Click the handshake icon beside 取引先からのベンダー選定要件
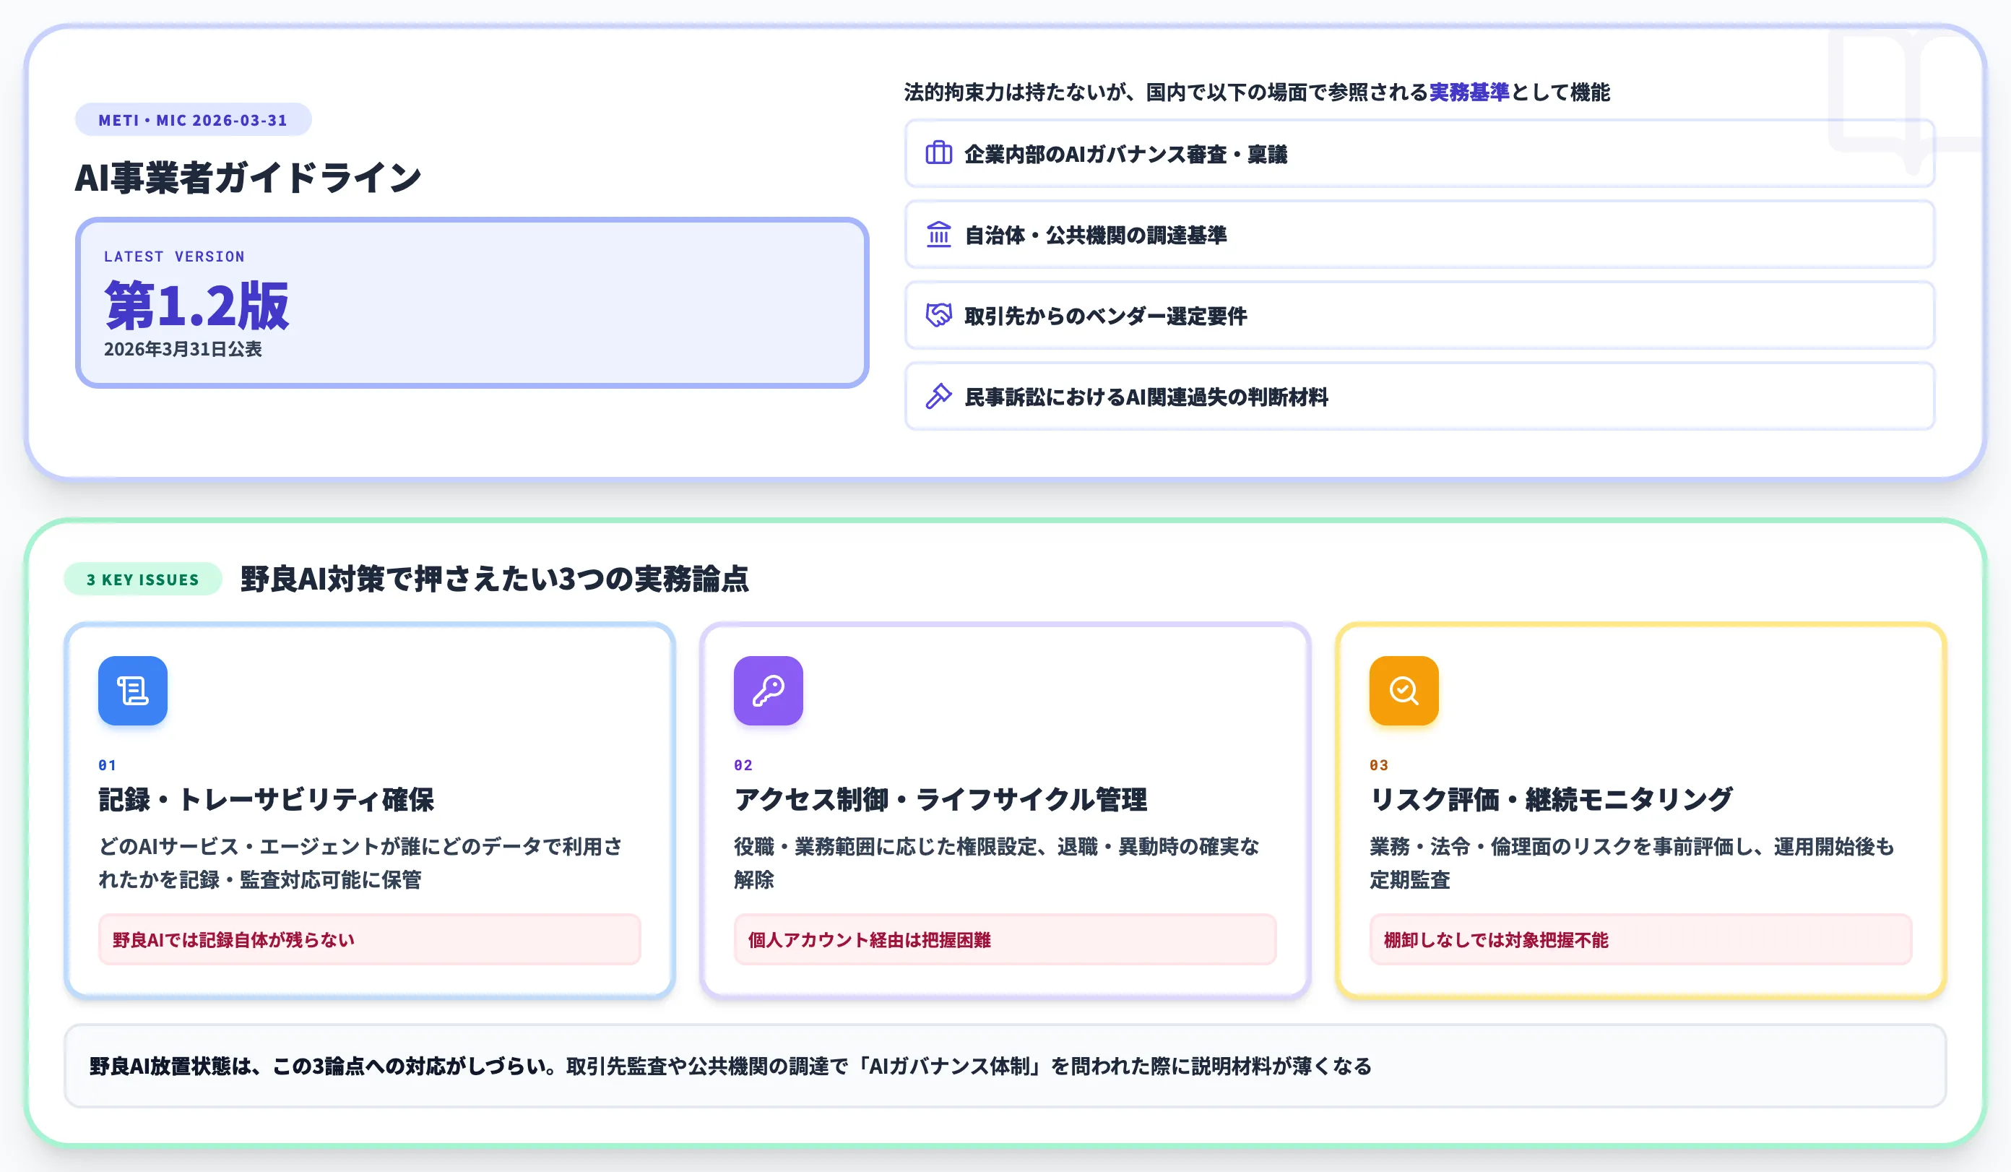2011x1172 pixels. click(938, 315)
